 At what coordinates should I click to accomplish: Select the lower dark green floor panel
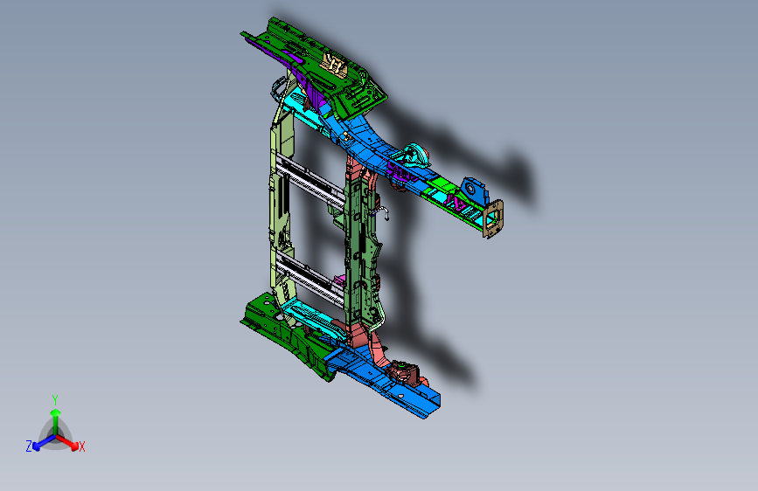285,334
